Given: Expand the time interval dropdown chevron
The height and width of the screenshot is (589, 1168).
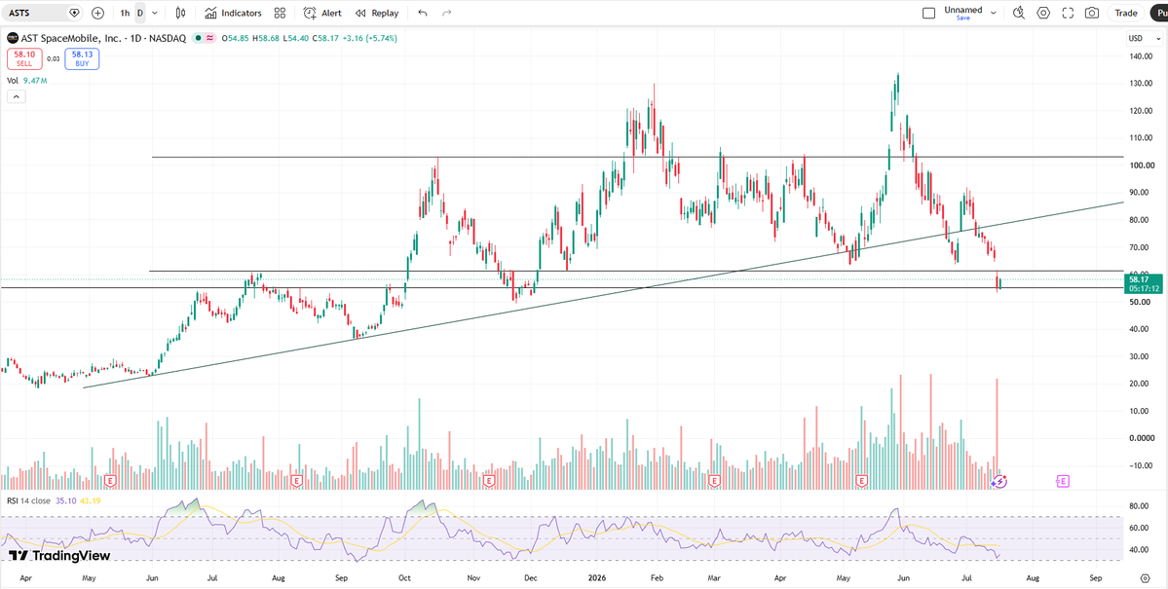Looking at the screenshot, I should [x=154, y=13].
